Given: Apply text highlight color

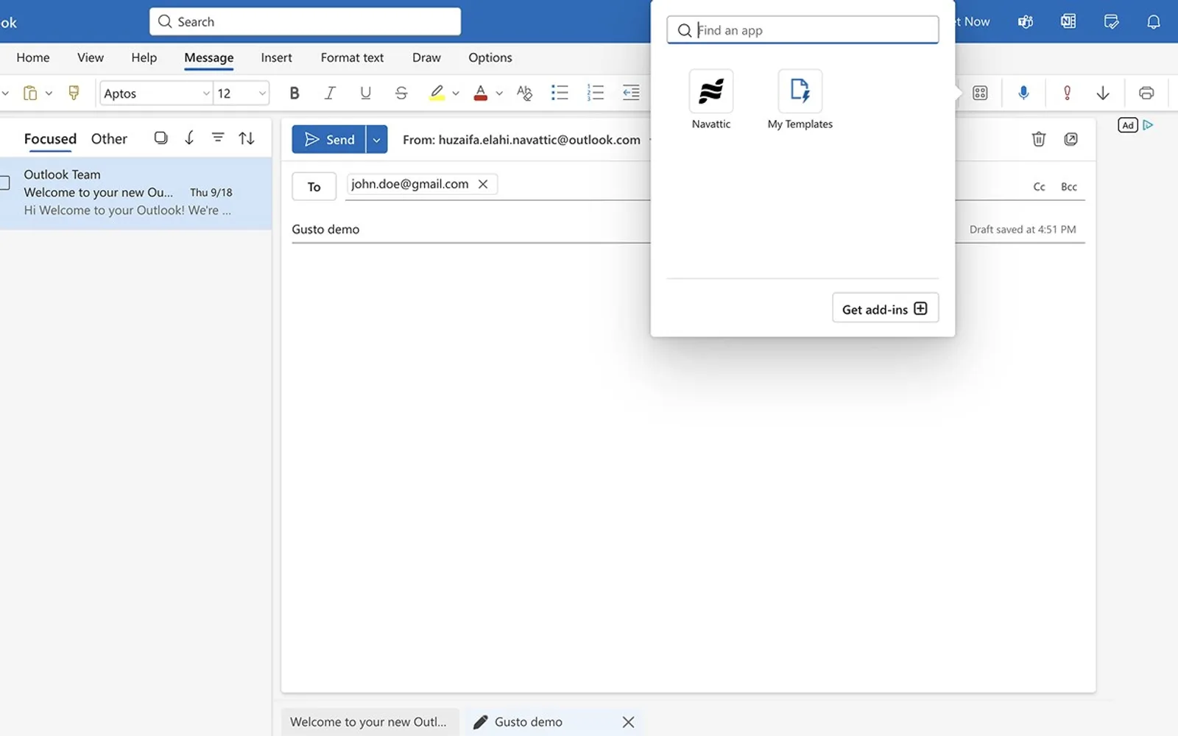Looking at the screenshot, I should click(437, 93).
